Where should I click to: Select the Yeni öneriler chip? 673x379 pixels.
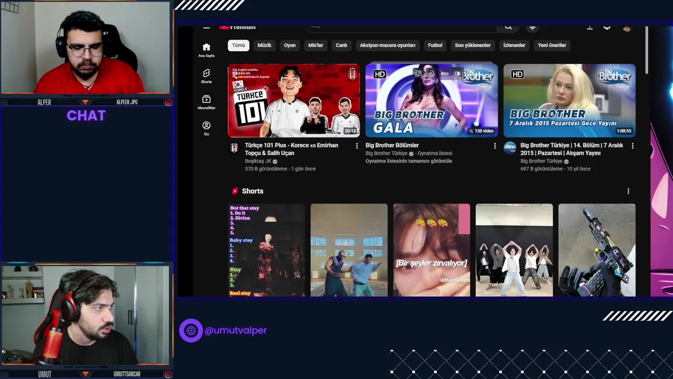coord(552,45)
